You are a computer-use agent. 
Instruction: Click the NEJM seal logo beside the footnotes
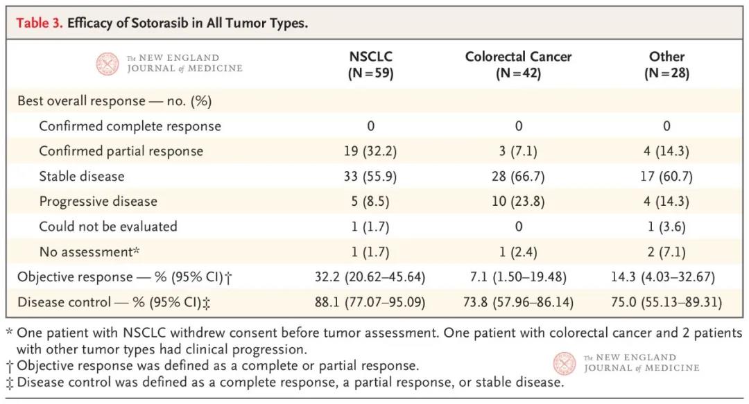[565, 363]
